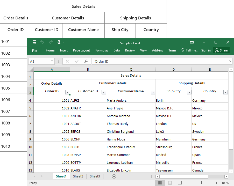Open the Customer Name filter dropdown
This screenshot has height=186, width=234.
tap(153, 92)
